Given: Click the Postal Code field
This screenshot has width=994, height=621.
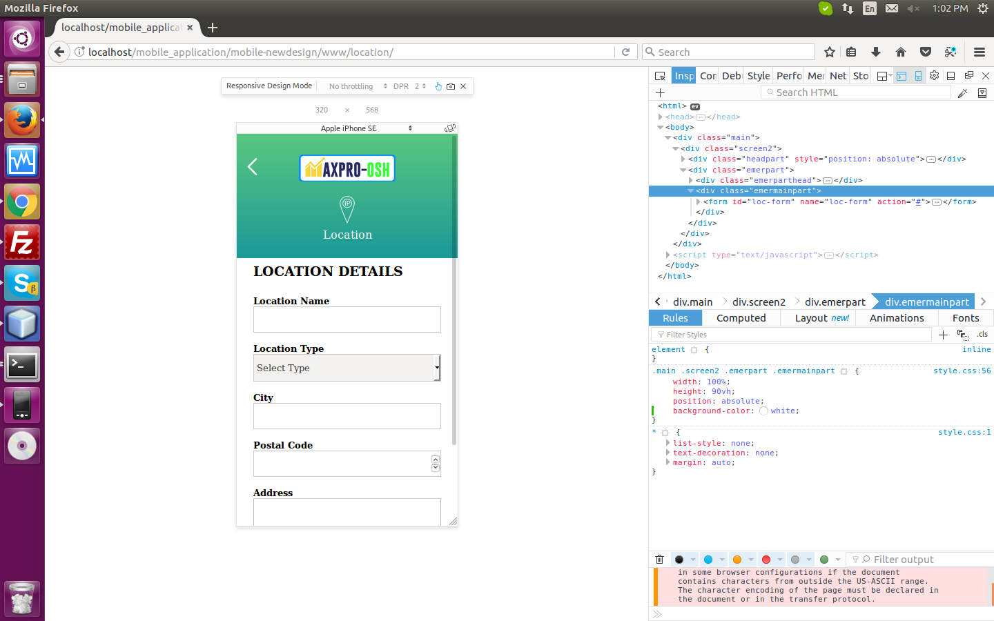Looking at the screenshot, I should pyautogui.click(x=347, y=464).
